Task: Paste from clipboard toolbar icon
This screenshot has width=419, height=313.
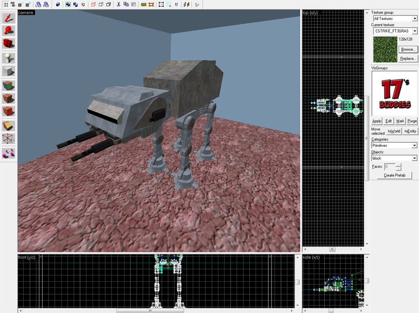Action: point(134,5)
